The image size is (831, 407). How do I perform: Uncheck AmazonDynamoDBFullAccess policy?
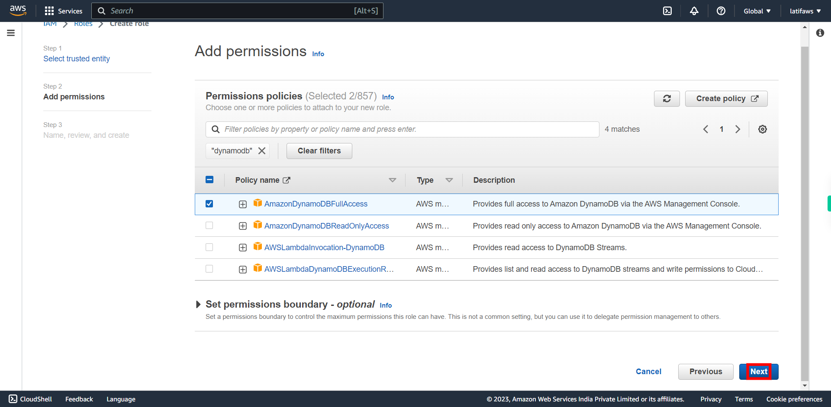click(x=209, y=203)
